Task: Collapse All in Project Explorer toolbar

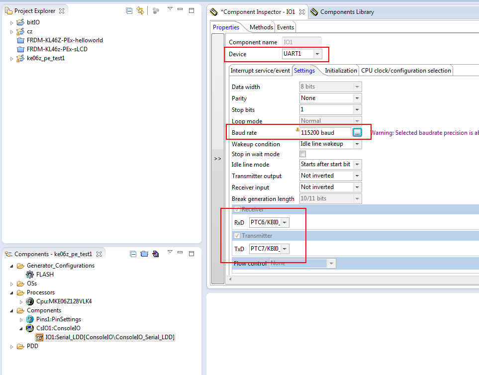Action: click(x=129, y=10)
